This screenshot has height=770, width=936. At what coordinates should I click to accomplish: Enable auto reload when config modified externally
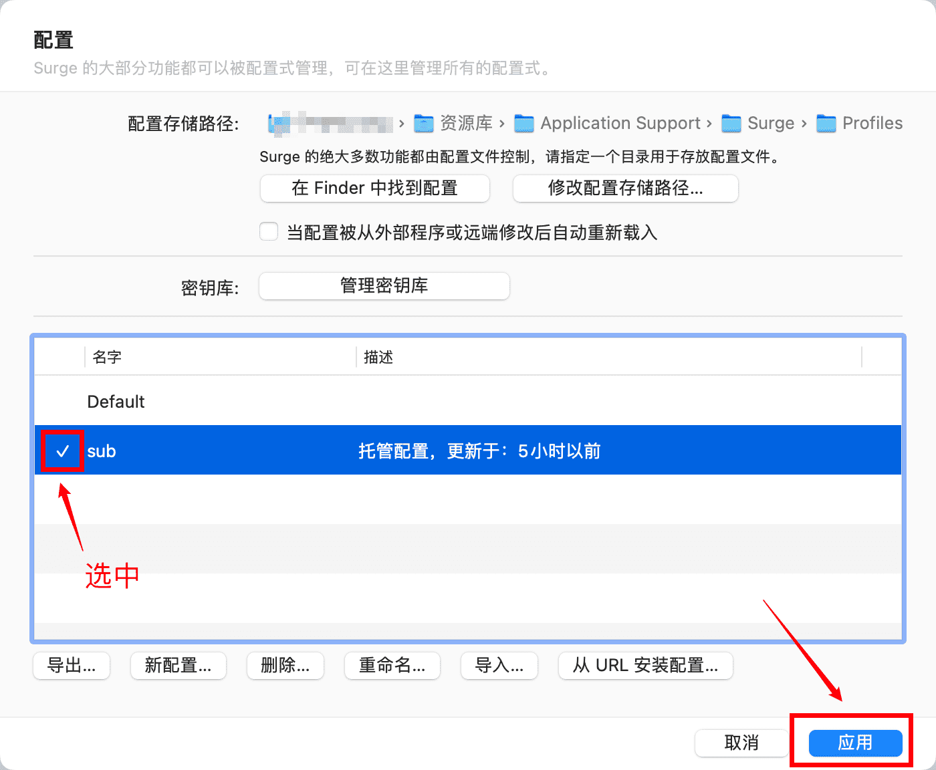(x=269, y=232)
